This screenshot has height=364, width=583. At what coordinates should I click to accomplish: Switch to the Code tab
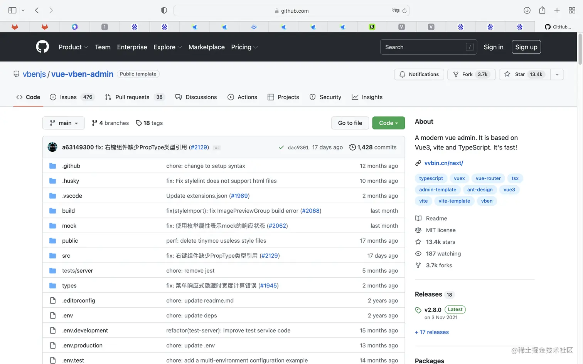[28, 97]
